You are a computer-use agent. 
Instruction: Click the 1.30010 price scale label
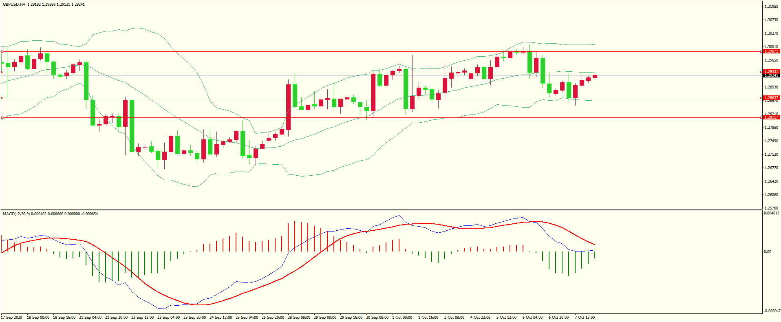[771, 47]
